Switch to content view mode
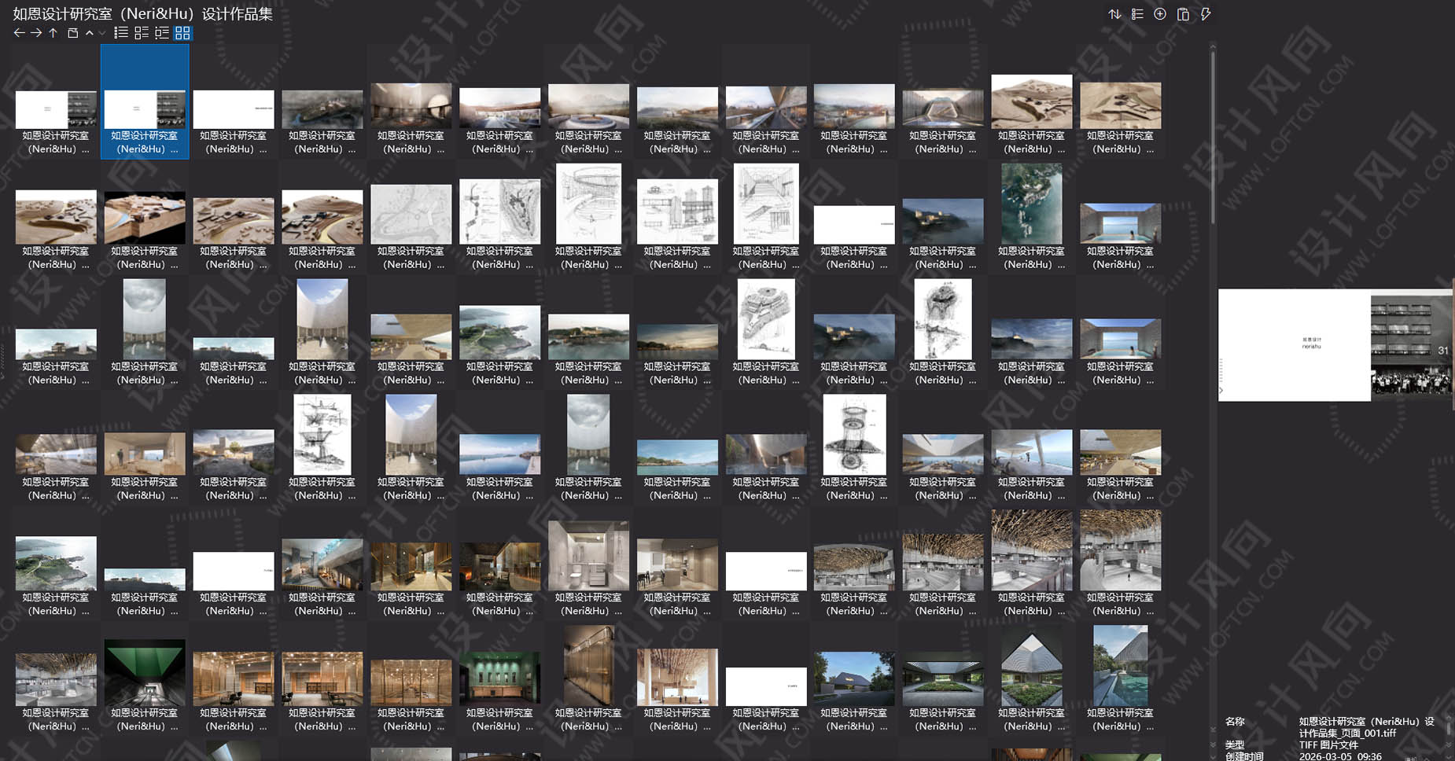1455x761 pixels. pos(164,32)
